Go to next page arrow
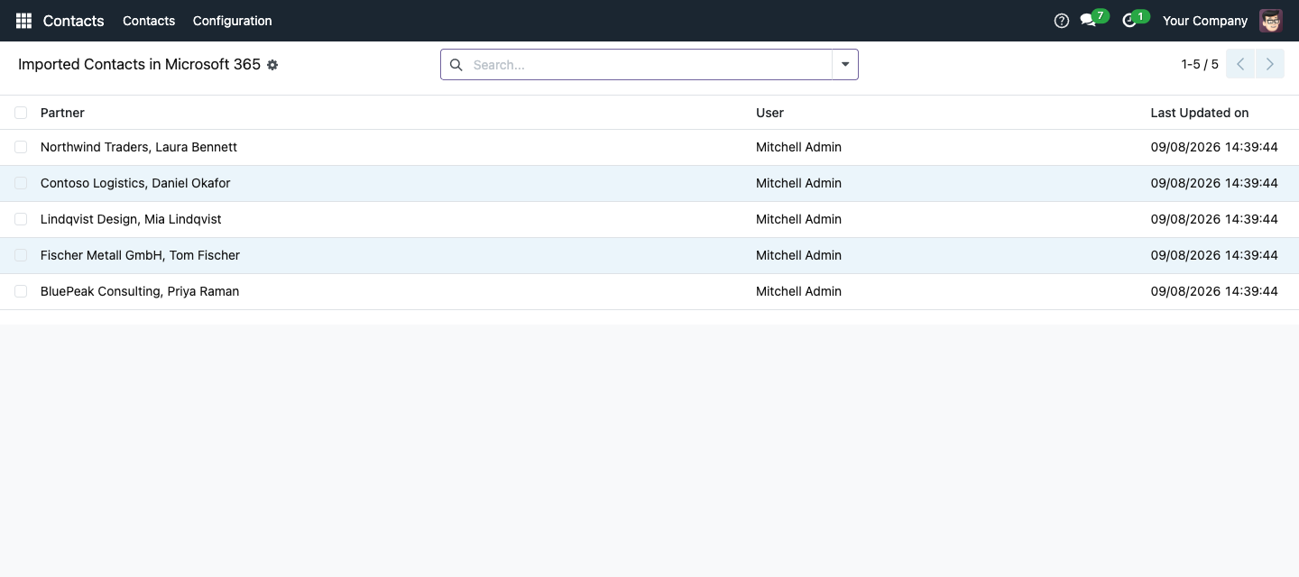This screenshot has width=1299, height=577. coord(1270,64)
